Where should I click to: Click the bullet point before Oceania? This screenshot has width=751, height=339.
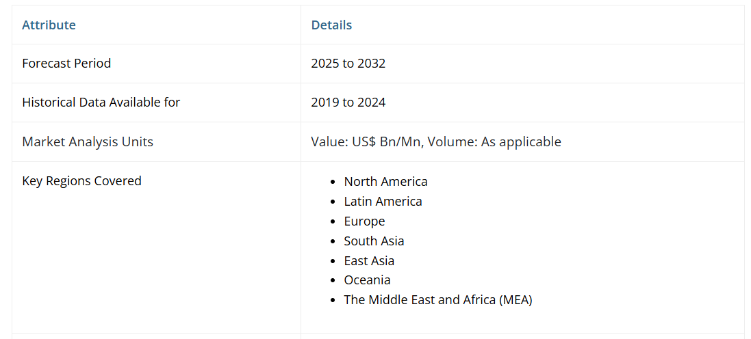(x=333, y=281)
